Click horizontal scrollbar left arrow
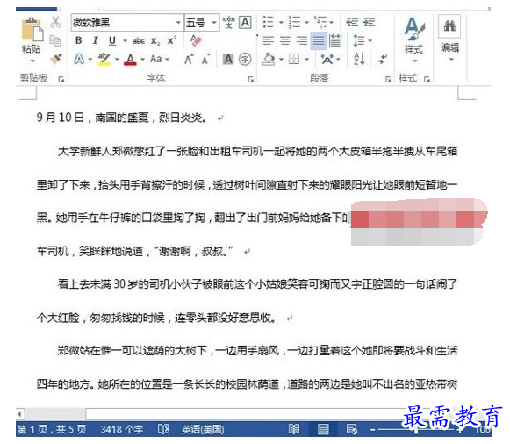The width and height of the screenshot is (510, 444). [20, 414]
